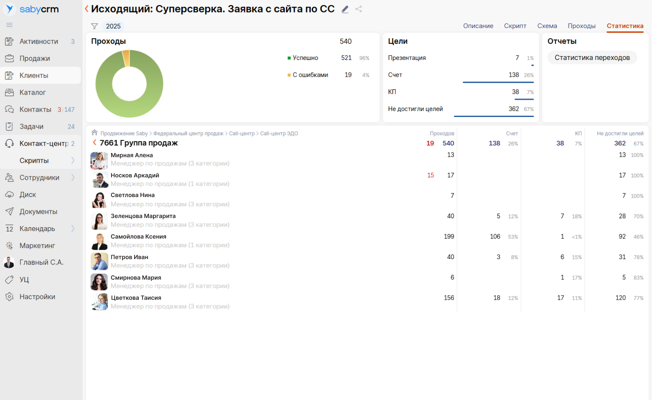
Task: Switch to the Схема tab
Action: pyautogui.click(x=547, y=26)
